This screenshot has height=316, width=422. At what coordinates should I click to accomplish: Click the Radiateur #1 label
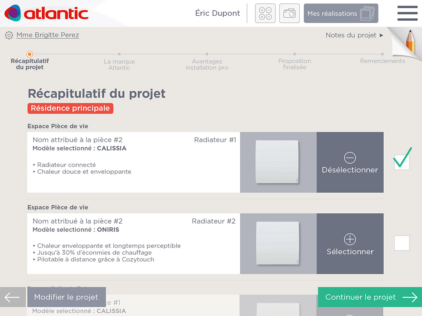215,140
